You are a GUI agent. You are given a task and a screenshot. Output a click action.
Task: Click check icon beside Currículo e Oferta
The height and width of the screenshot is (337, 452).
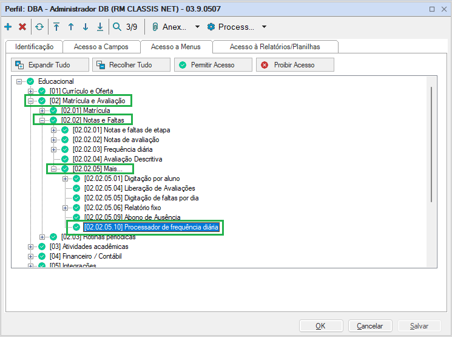click(x=42, y=91)
